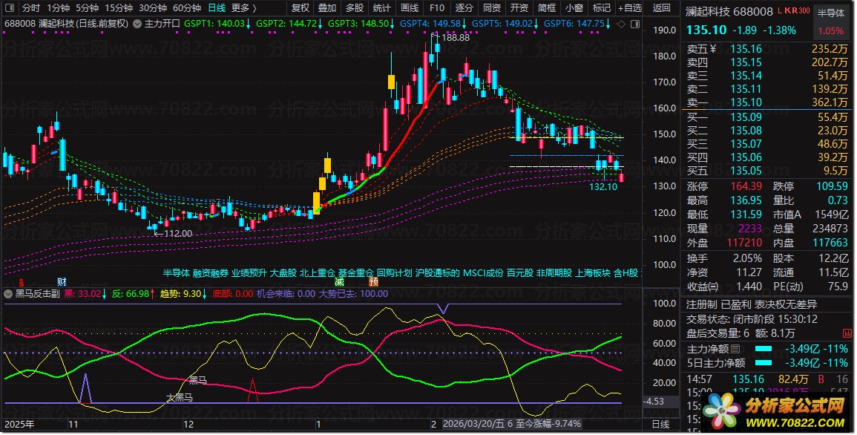
Task: Switch to the 60分钟 timeframe tab
Action: click(187, 8)
